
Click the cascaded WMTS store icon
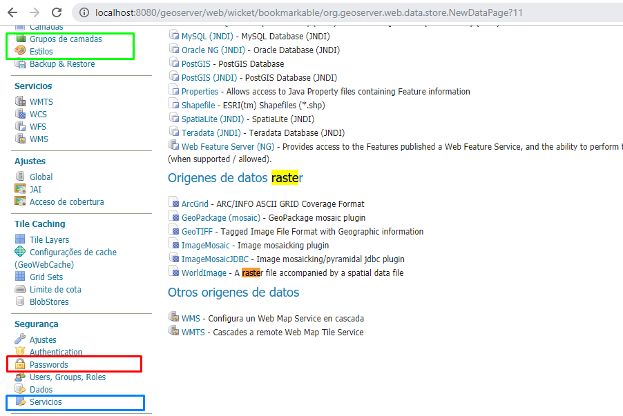click(x=173, y=330)
